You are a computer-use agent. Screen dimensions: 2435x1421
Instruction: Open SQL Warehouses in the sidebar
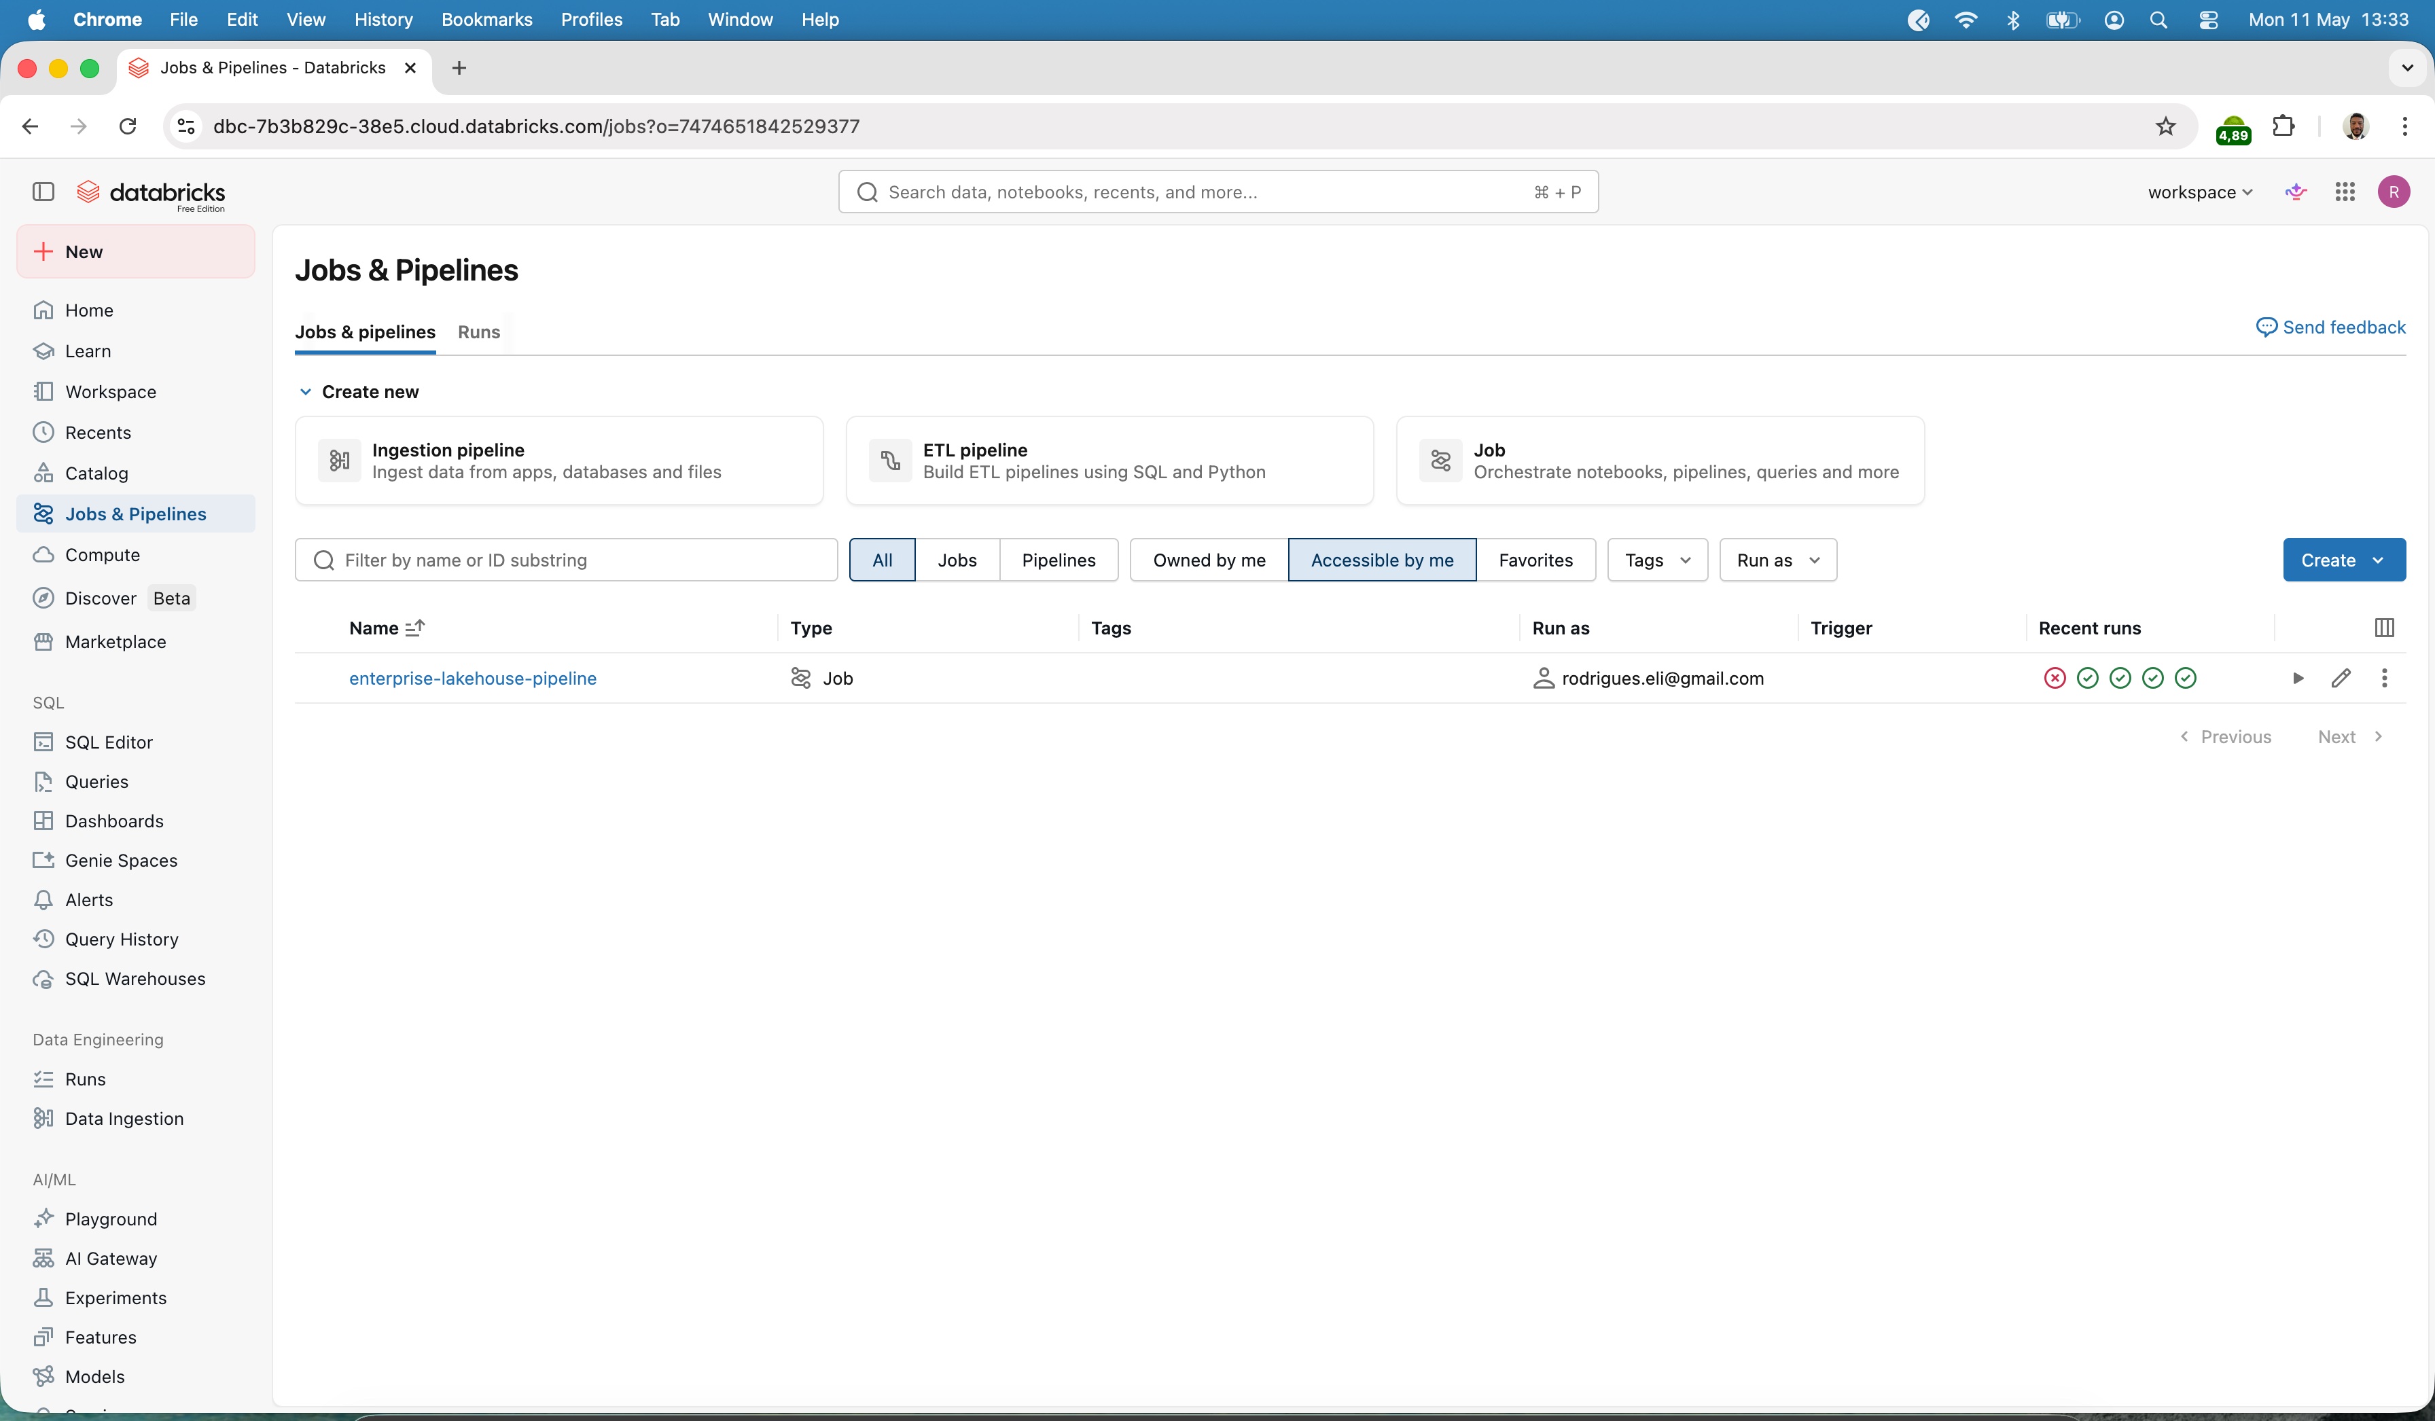pyautogui.click(x=135, y=979)
